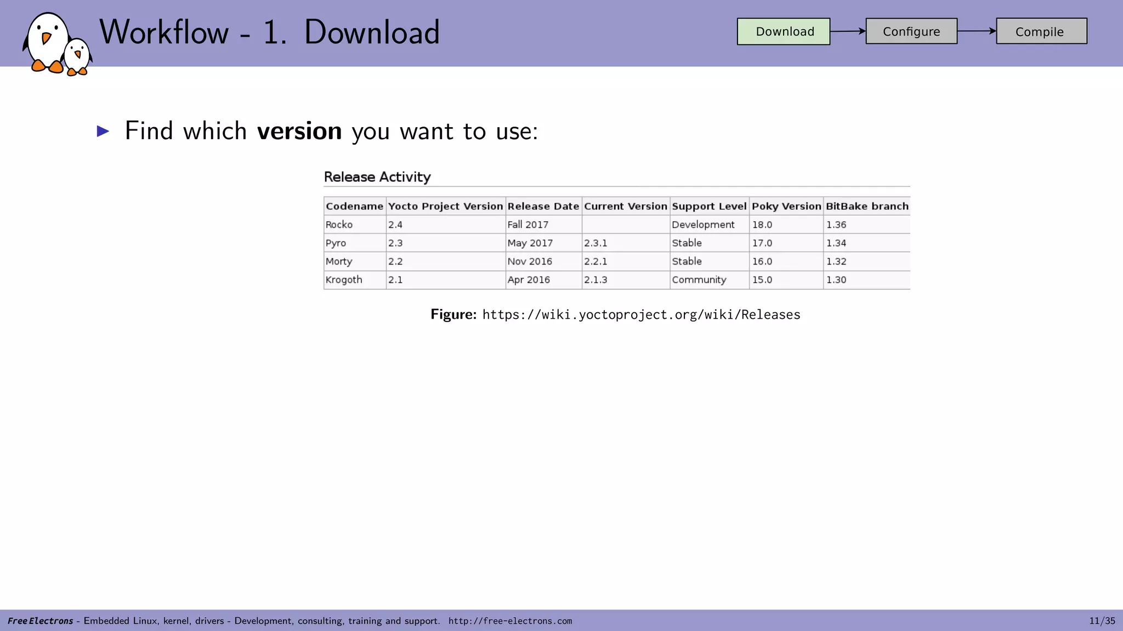The image size is (1123, 631).
Task: Click the 2.1 Yocto version cell
Action: tap(446, 279)
